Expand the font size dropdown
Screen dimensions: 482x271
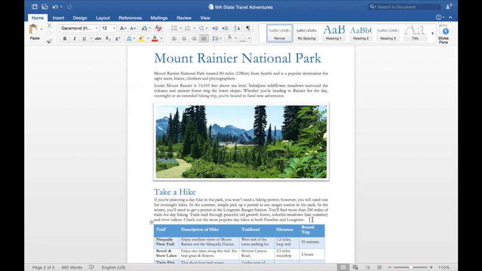[114, 28]
